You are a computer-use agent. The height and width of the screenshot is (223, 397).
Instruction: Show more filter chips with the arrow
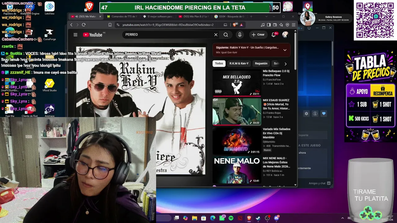285,64
